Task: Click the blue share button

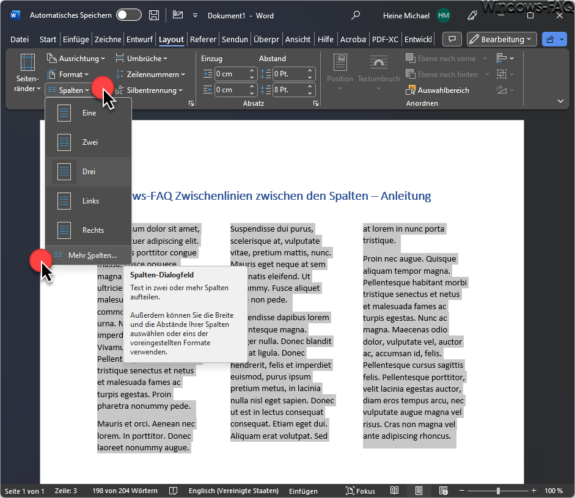Action: pos(554,39)
